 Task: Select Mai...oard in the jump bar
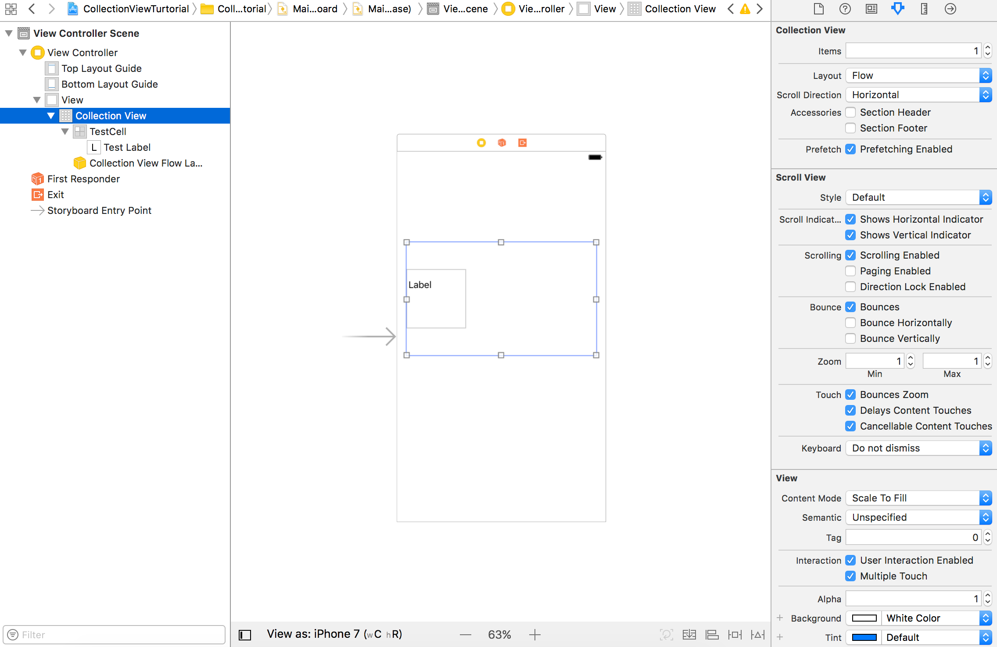click(x=308, y=9)
